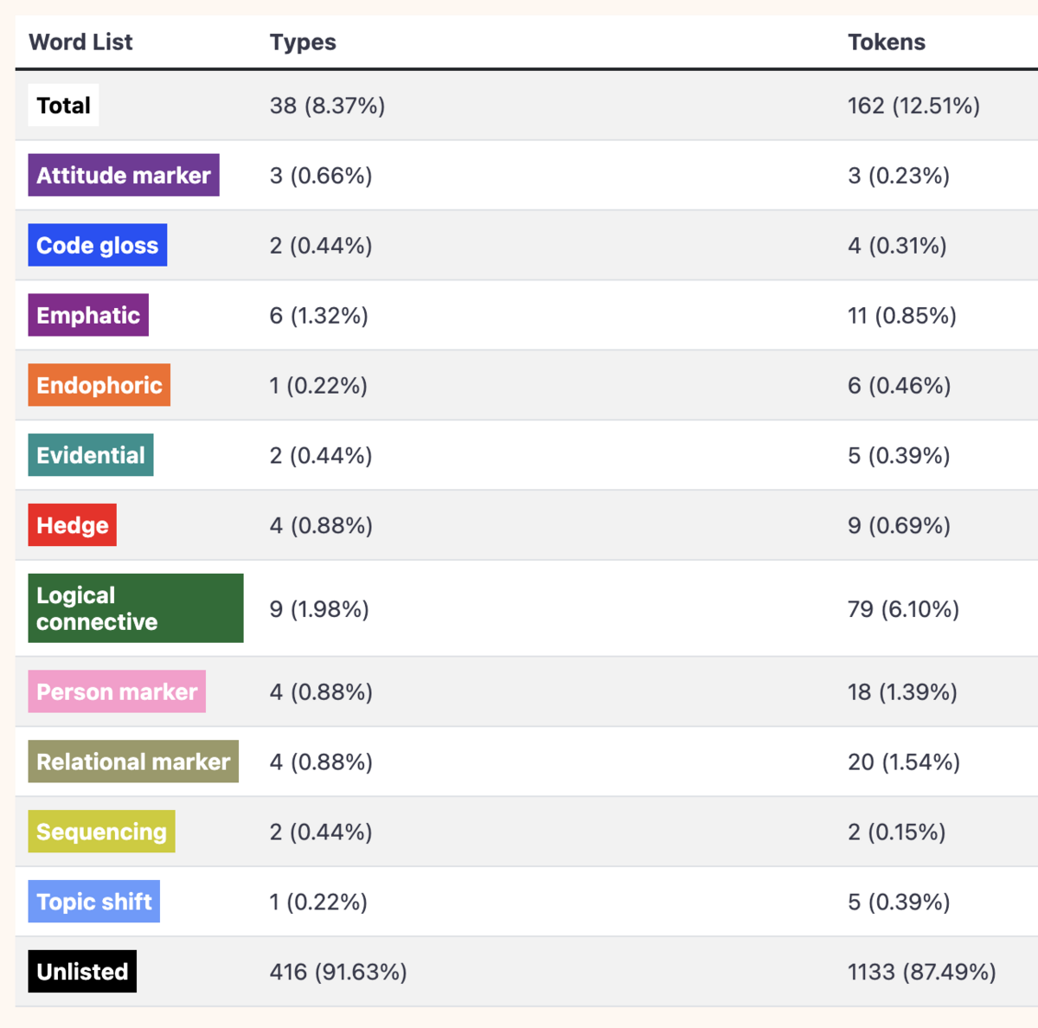Click the Types column header

point(303,42)
